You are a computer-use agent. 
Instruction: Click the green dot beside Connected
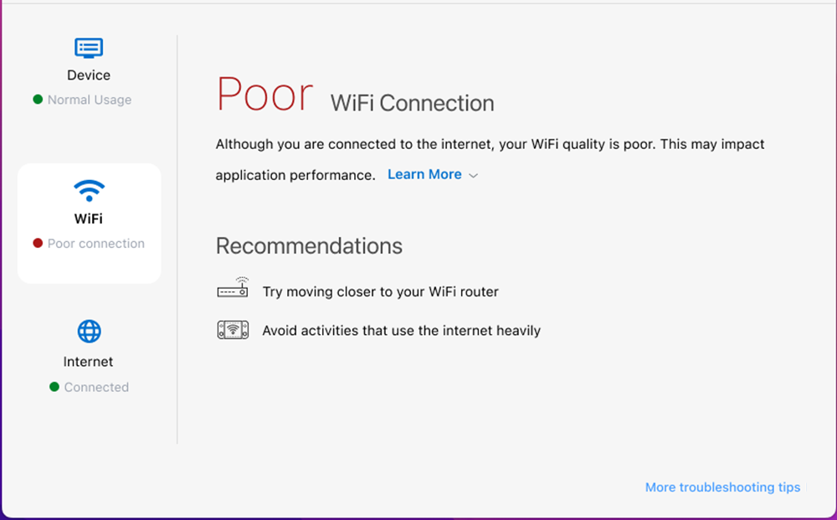pyautogui.click(x=54, y=387)
